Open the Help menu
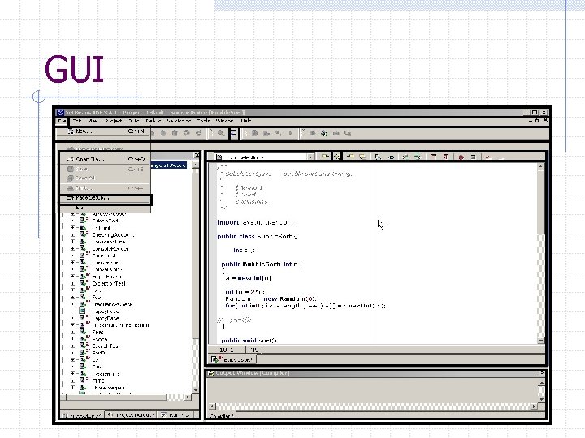585x438 pixels. [x=246, y=121]
